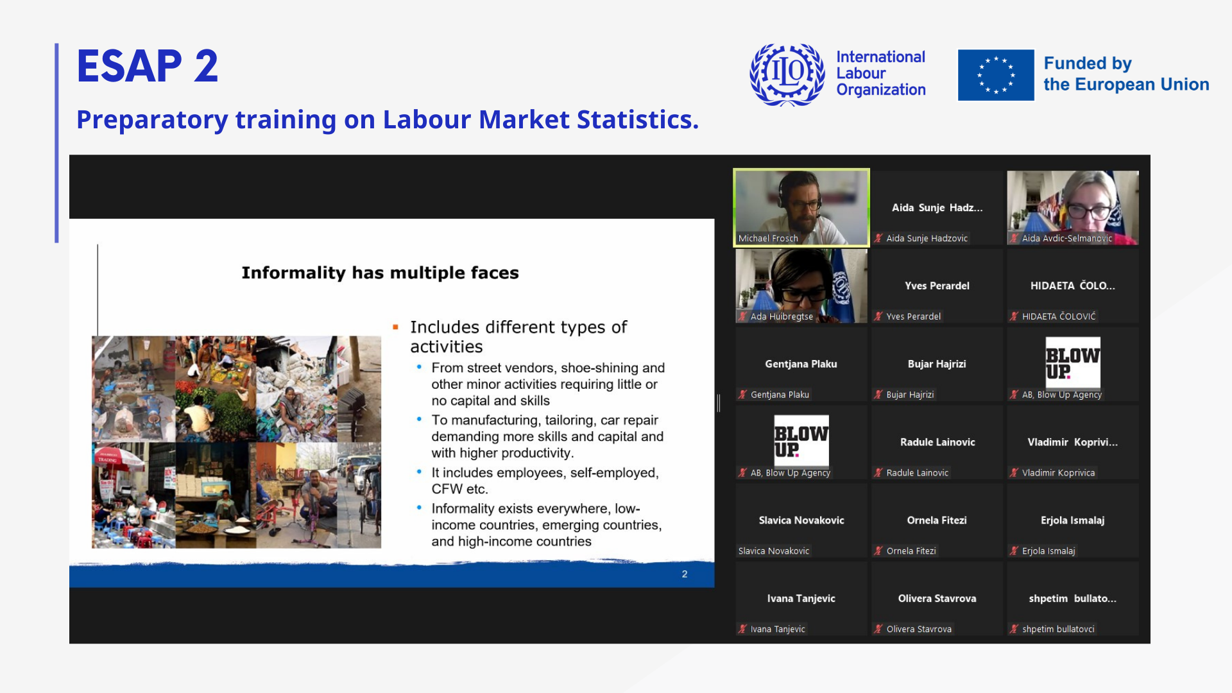The height and width of the screenshot is (693, 1232).
Task: Click muted mic icon beside Aida Sunje Hadzovic
Action: click(878, 238)
